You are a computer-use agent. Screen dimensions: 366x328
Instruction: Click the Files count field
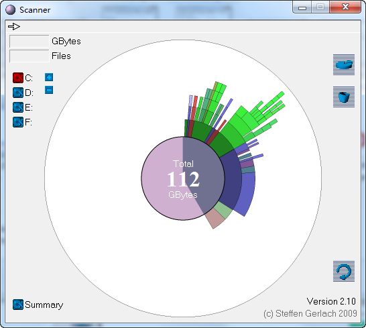tap(29, 56)
